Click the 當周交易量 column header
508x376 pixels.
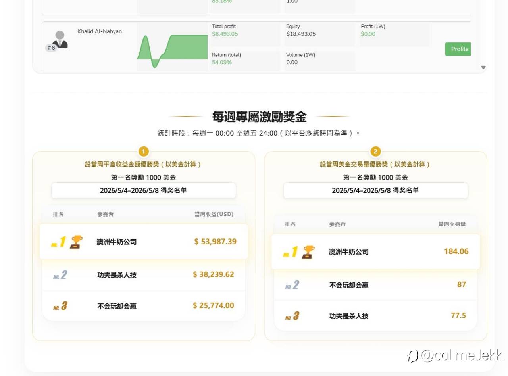tap(452, 224)
